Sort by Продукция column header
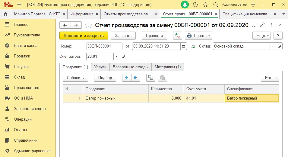Screen dimensions: 288x157 click(116, 89)
